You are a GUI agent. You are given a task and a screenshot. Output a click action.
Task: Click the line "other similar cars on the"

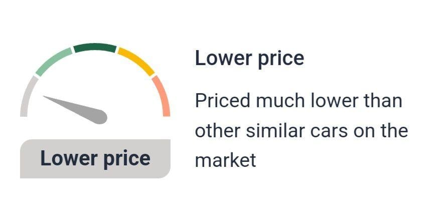pyautogui.click(x=302, y=130)
